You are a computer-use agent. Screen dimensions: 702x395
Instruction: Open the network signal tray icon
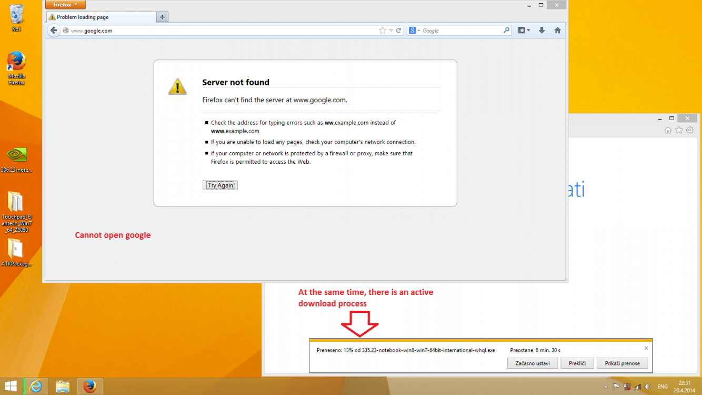pyautogui.click(x=637, y=387)
